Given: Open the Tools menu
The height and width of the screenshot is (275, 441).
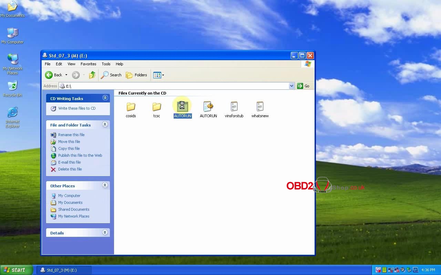Looking at the screenshot, I should pos(106,64).
